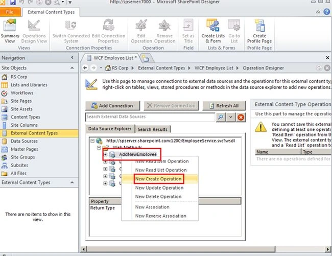The image size is (332, 256).
Task: Collapse the Navigation pane arrow
Action: click(x=72, y=57)
